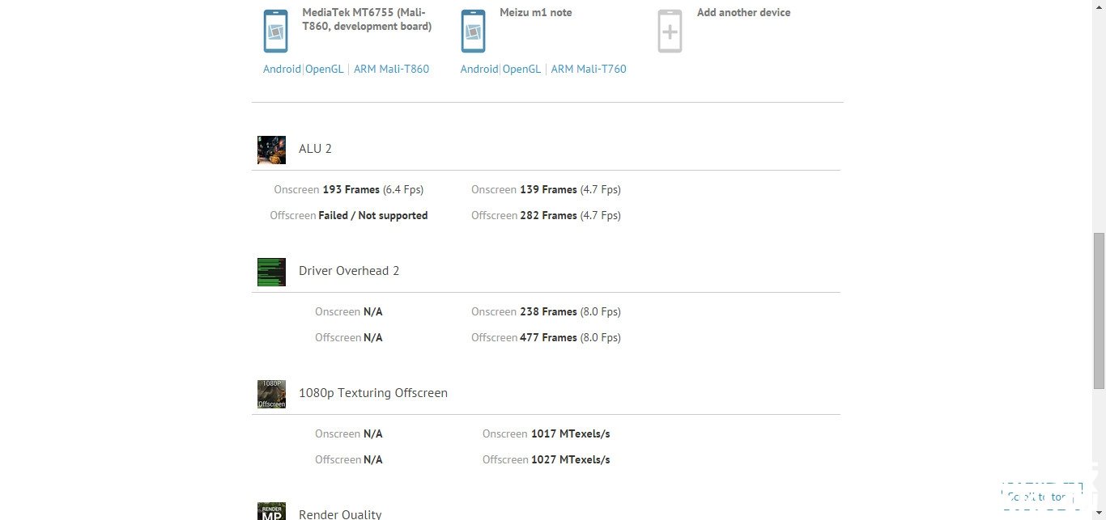Open the 1080p Texturing Offscreen thumbnail

(271, 394)
